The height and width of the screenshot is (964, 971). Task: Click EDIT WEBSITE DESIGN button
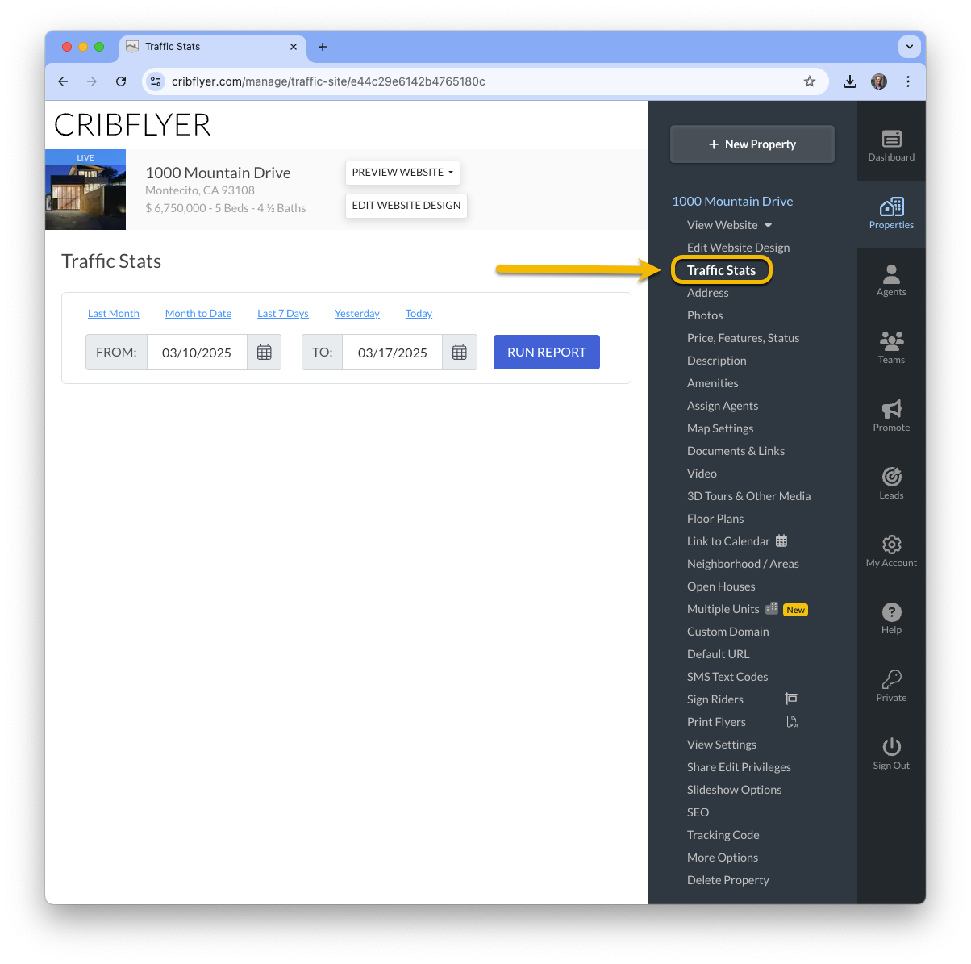click(406, 206)
